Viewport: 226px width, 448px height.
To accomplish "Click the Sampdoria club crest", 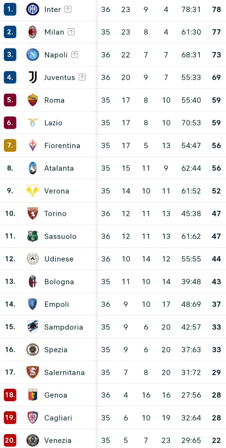I will point(32,327).
